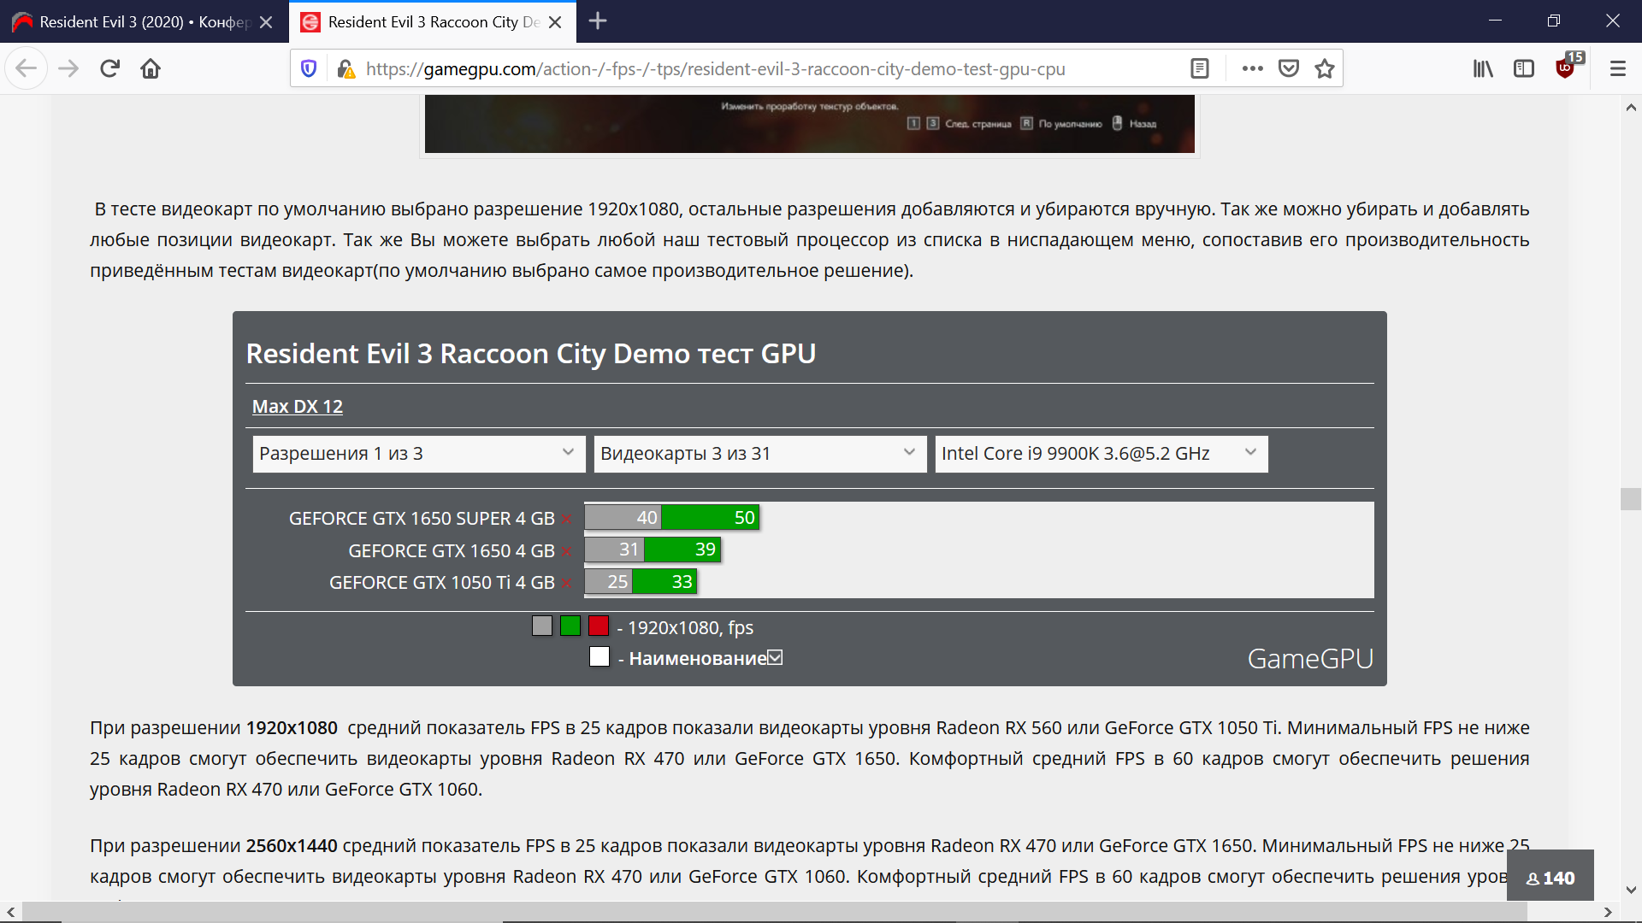Open page actions three-dot menu
Viewport: 1642px width, 923px height.
[1252, 68]
